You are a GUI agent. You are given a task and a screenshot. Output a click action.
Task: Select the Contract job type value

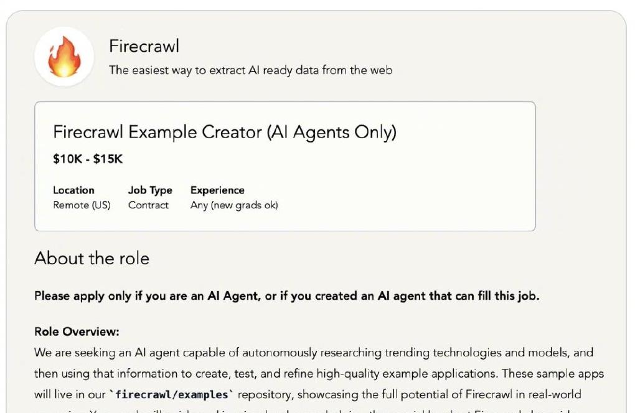click(148, 205)
